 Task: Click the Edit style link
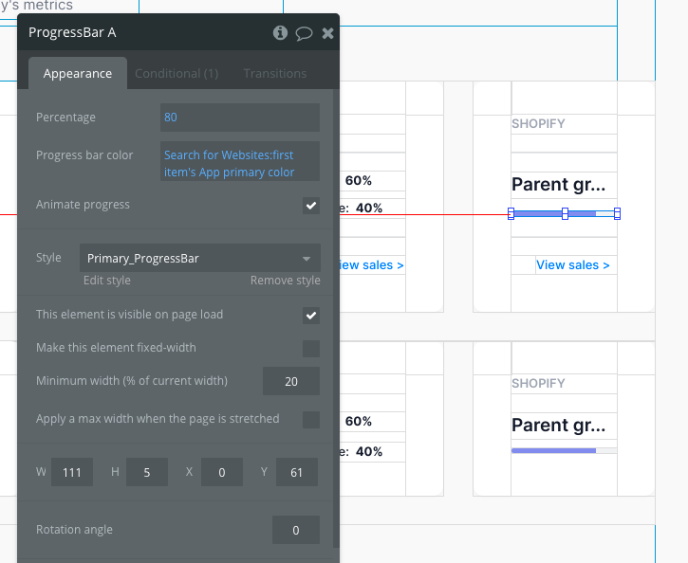[107, 281]
